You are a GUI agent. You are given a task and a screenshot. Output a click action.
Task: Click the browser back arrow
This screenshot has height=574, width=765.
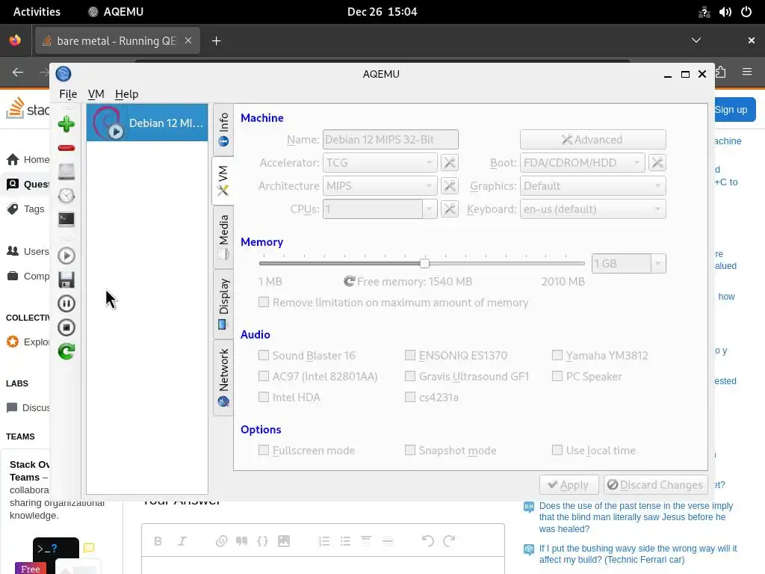point(18,72)
